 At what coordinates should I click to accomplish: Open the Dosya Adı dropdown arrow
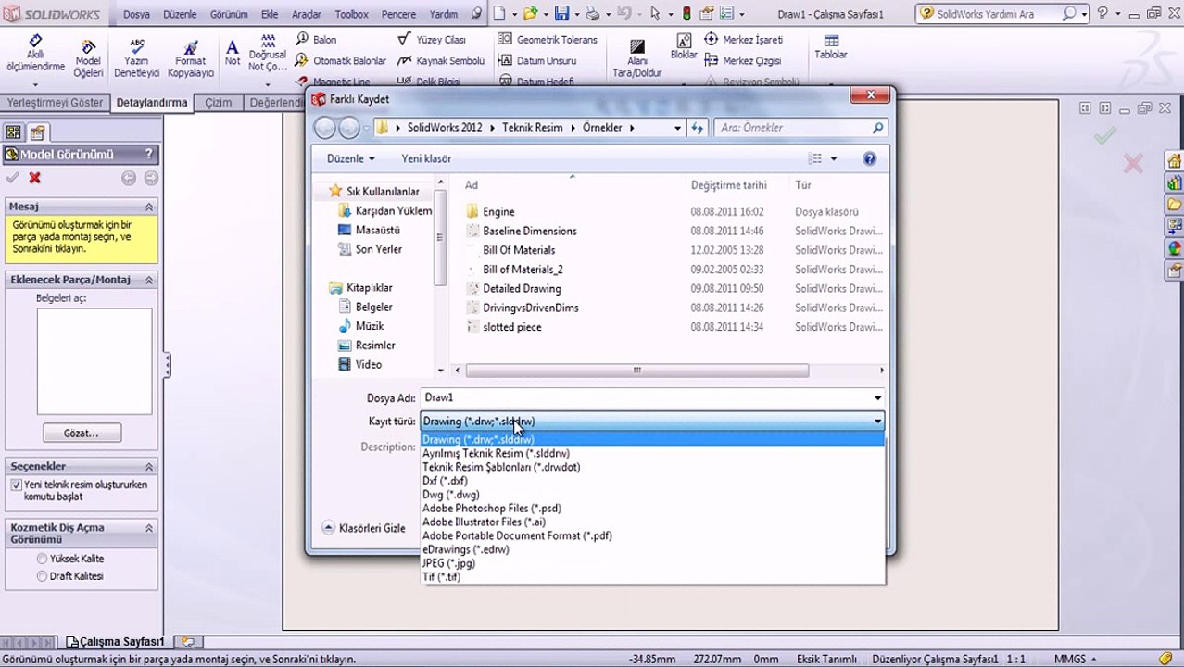tap(877, 398)
